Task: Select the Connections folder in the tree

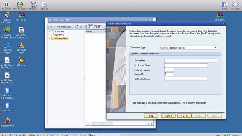Action: 60,39
